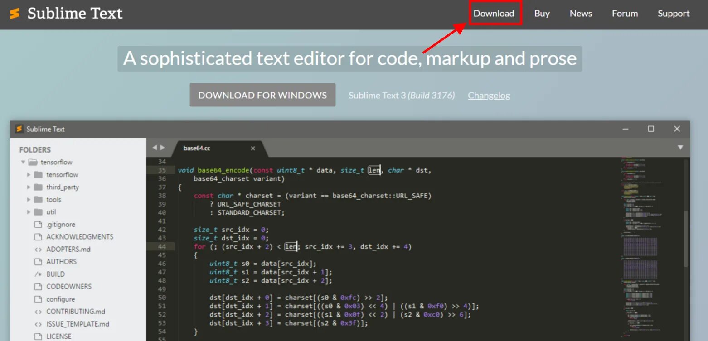708x341 pixels.
Task: Click the ACKNOWLEDGMENTS file icon
Action: tap(38, 237)
